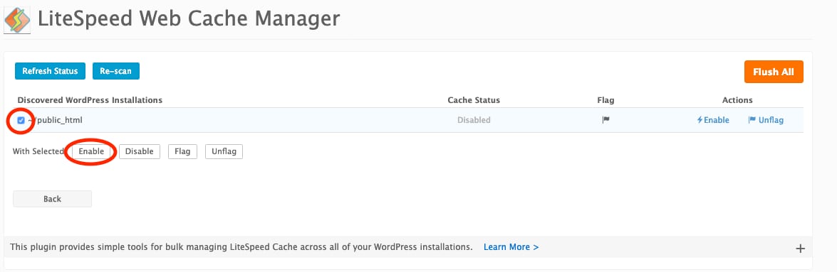Click the LiteSpeed logo icon
Screen dimensions: 837x272
click(17, 21)
